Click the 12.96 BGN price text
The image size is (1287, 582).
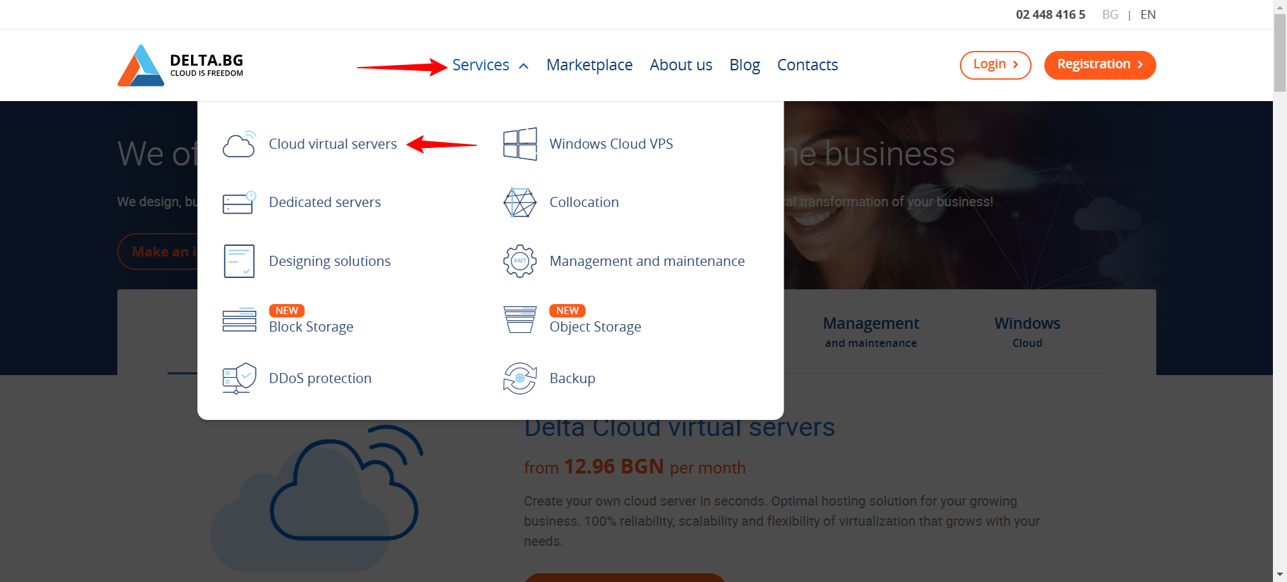(x=614, y=466)
